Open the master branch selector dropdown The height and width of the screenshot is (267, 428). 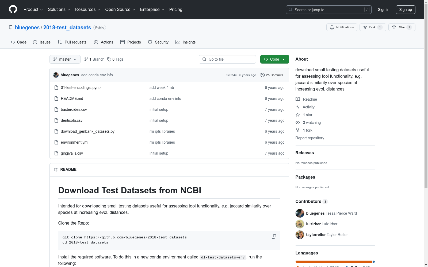pyautogui.click(x=65, y=59)
